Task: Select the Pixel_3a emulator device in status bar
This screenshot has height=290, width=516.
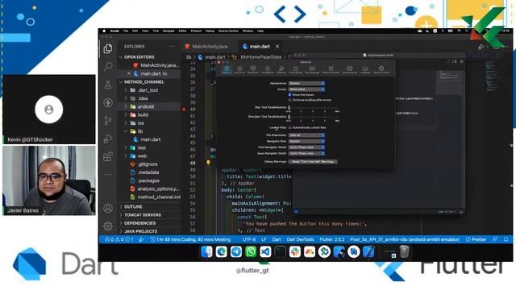Action: coord(405,239)
